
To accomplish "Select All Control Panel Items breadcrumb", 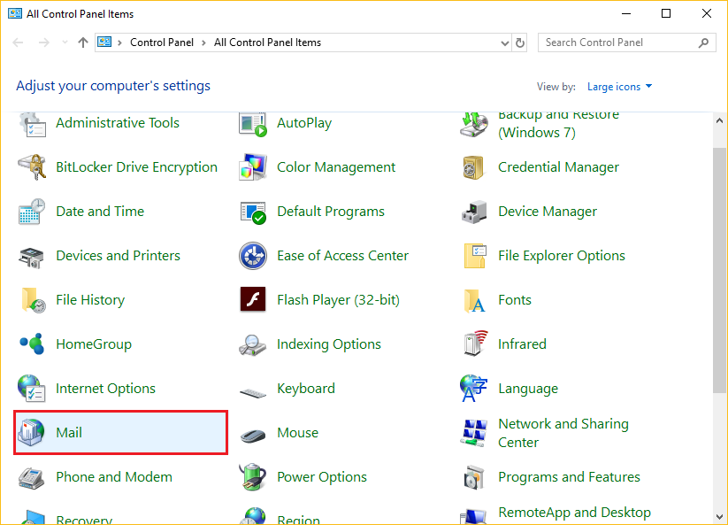I will [267, 42].
